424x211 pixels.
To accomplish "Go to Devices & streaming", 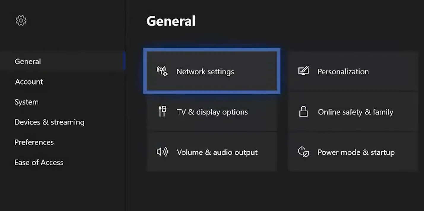I will (x=50, y=122).
